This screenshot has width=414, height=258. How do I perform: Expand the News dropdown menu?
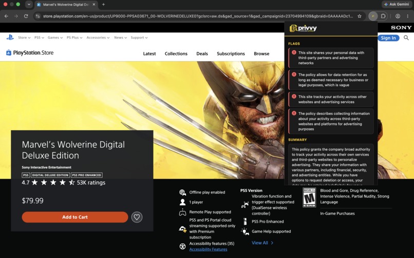(x=120, y=37)
